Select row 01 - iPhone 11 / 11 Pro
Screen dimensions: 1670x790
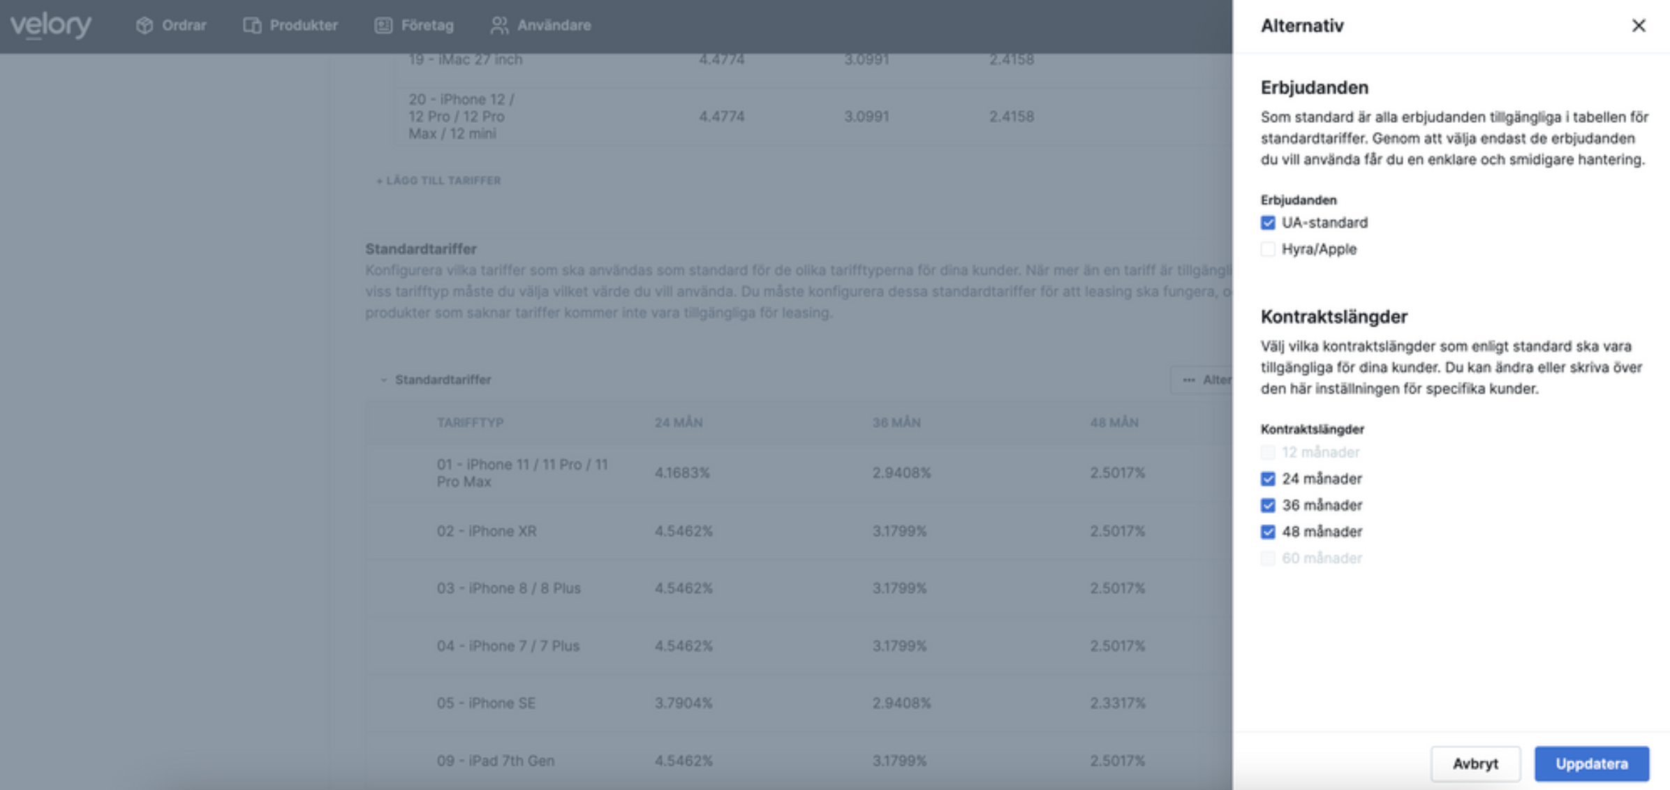pyautogui.click(x=799, y=473)
